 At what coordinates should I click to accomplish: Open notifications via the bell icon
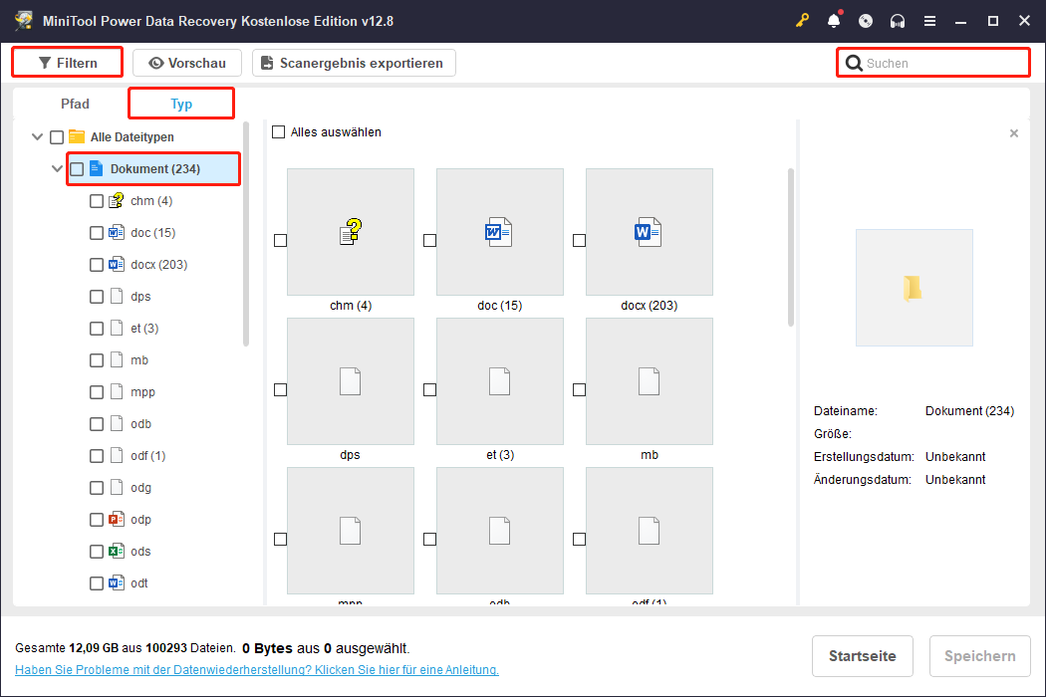[x=834, y=20]
